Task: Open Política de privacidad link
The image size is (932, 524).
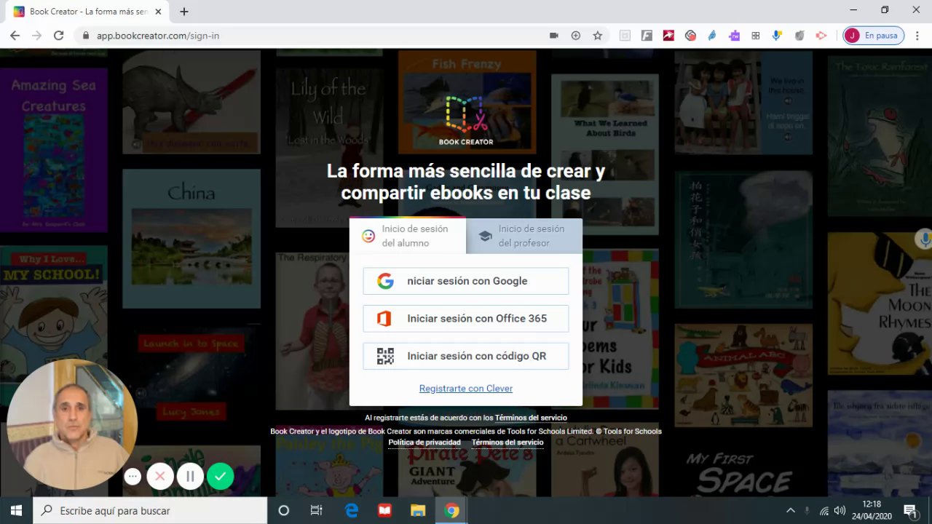Action: pyautogui.click(x=424, y=442)
